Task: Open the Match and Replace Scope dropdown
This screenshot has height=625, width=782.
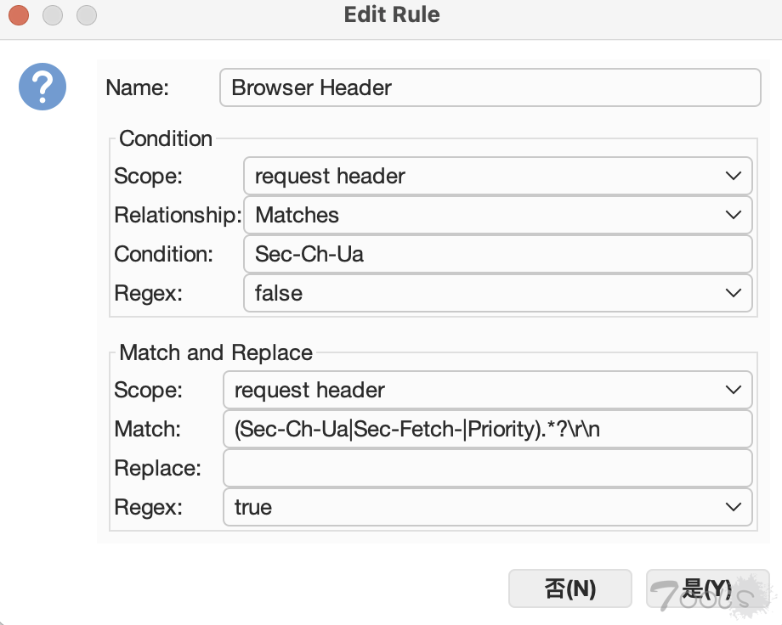Action: pyautogui.click(x=487, y=390)
